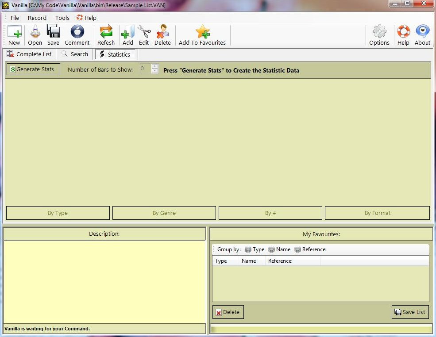
Task: Refresh the list with the Refesh icon
Action: pos(106,32)
